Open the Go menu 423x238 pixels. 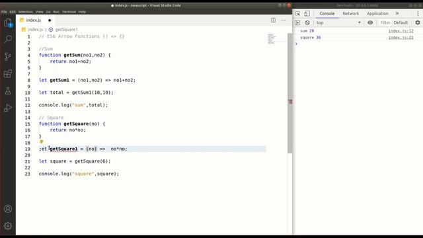click(48, 12)
